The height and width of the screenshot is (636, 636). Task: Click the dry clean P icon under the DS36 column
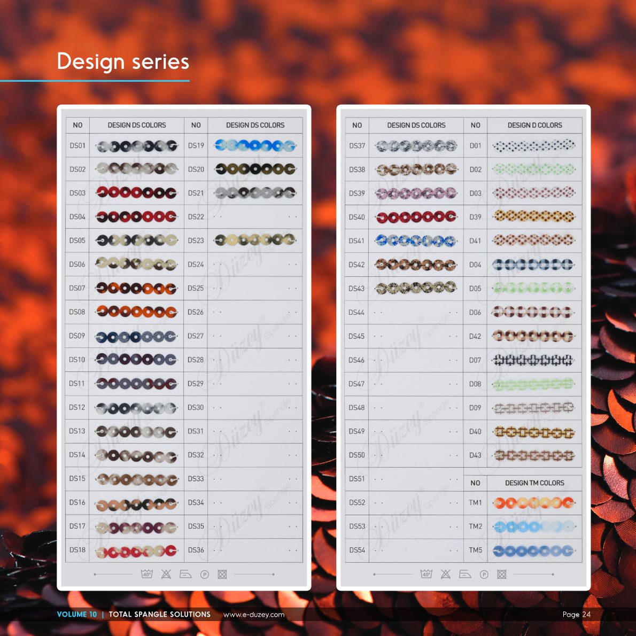click(x=204, y=575)
